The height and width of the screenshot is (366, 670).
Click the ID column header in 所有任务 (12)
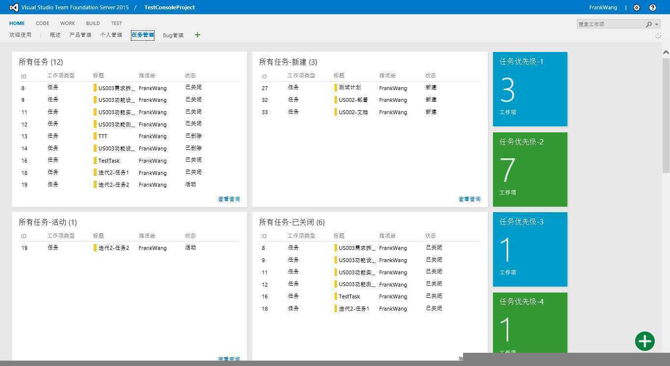[x=24, y=76]
